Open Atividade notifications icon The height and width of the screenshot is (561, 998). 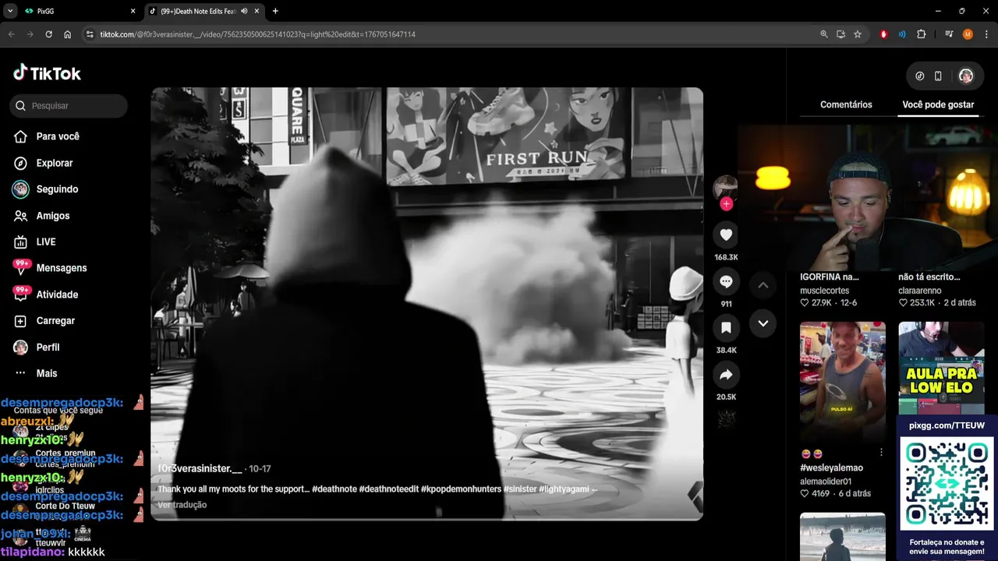pyautogui.click(x=21, y=295)
